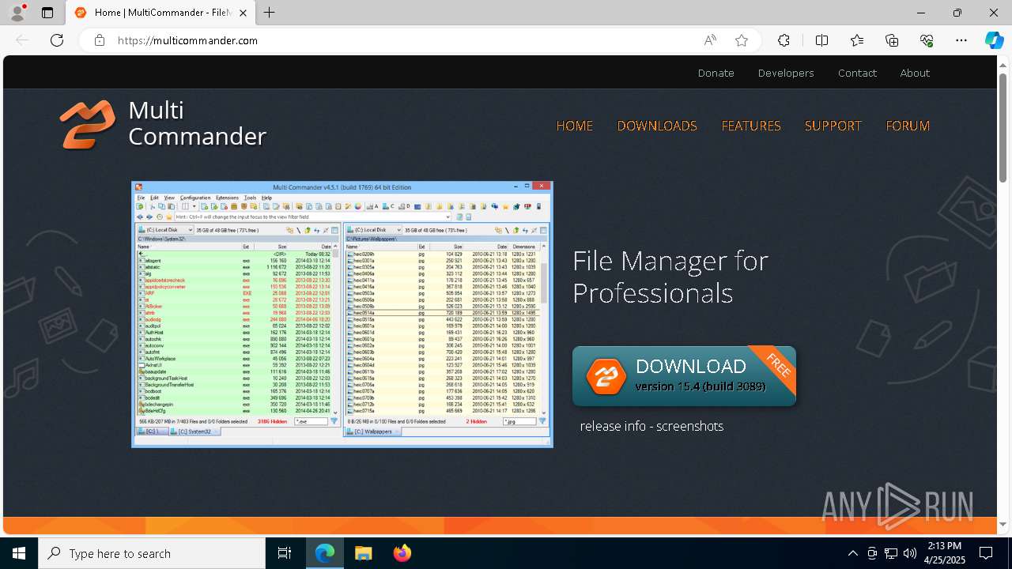The image size is (1012, 569).
Task: Go to the DOWNLOADS menu item
Action: tap(657, 126)
